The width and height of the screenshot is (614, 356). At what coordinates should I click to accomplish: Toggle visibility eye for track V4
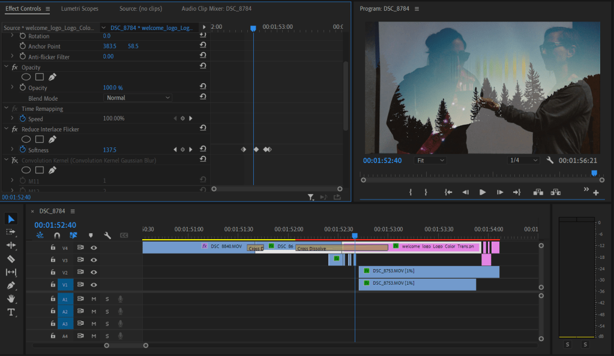pyautogui.click(x=94, y=248)
